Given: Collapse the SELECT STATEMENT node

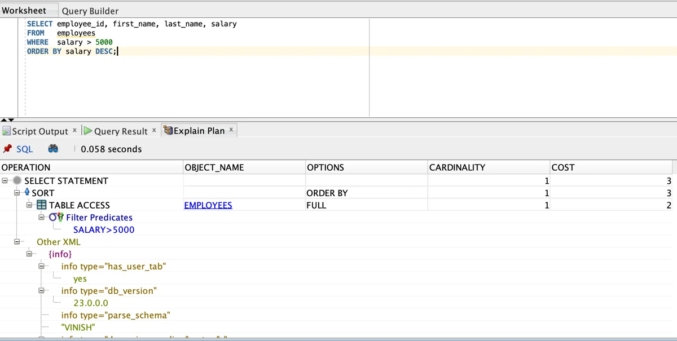Looking at the screenshot, I should 5,181.
